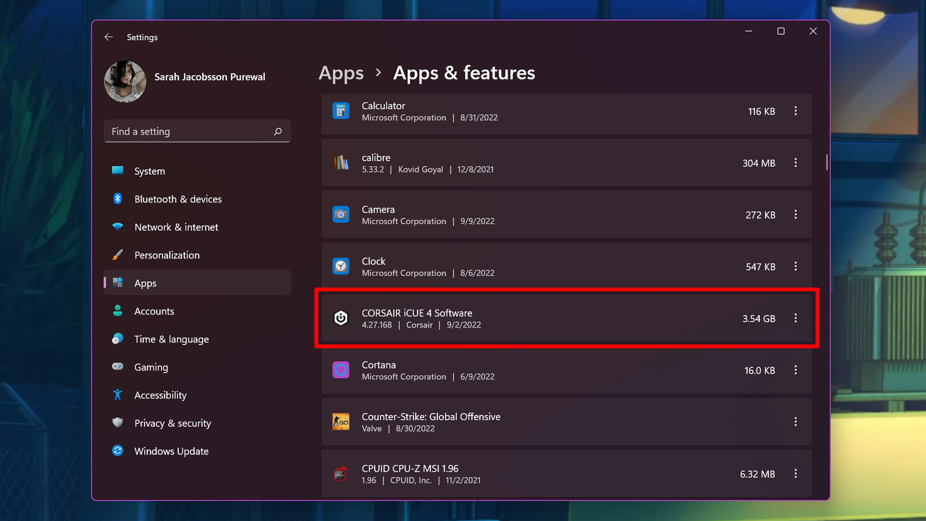Open Privacy & security settings

point(197,423)
